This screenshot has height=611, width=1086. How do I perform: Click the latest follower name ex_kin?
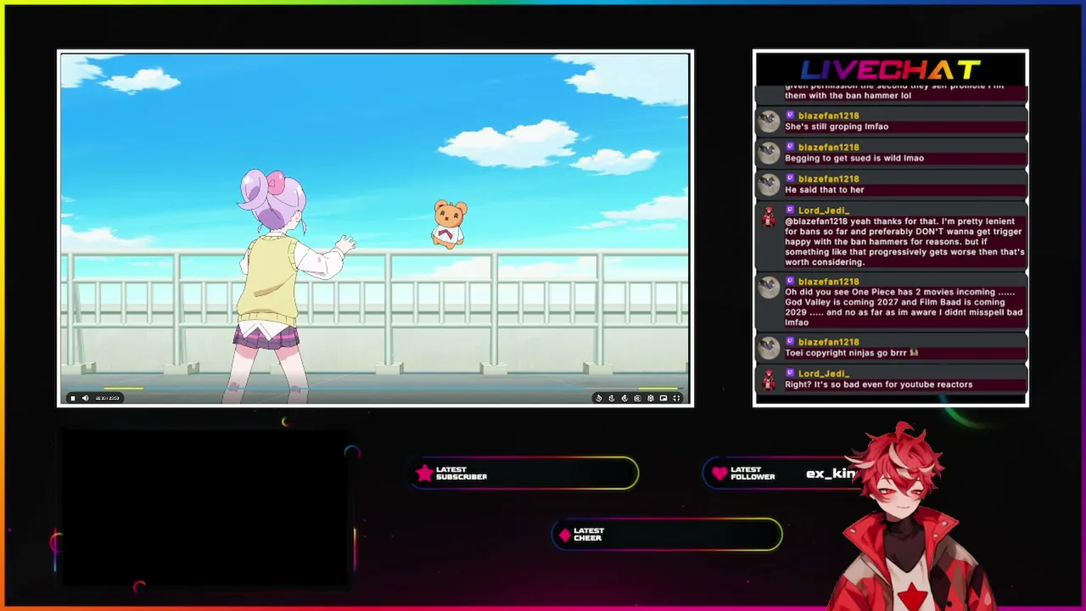831,474
